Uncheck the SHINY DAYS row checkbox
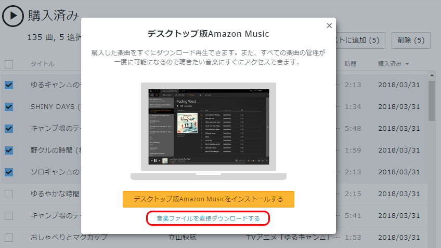This screenshot has height=248, width=441. coord(9,107)
